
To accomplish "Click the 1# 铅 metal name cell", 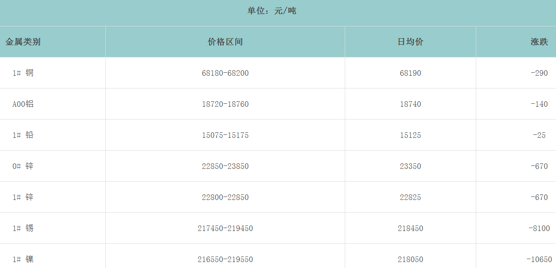I will coord(23,135).
